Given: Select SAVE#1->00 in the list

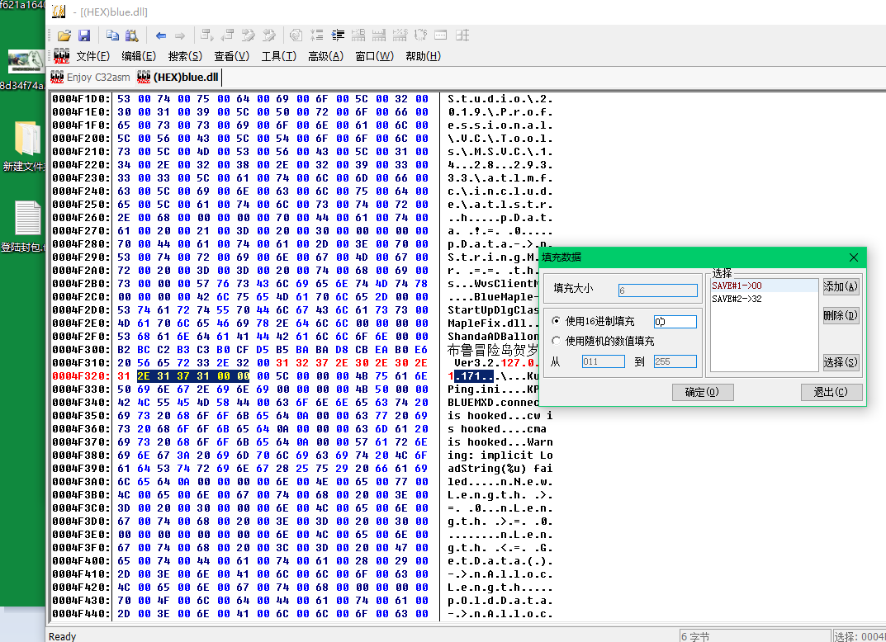Looking at the screenshot, I should 737,286.
